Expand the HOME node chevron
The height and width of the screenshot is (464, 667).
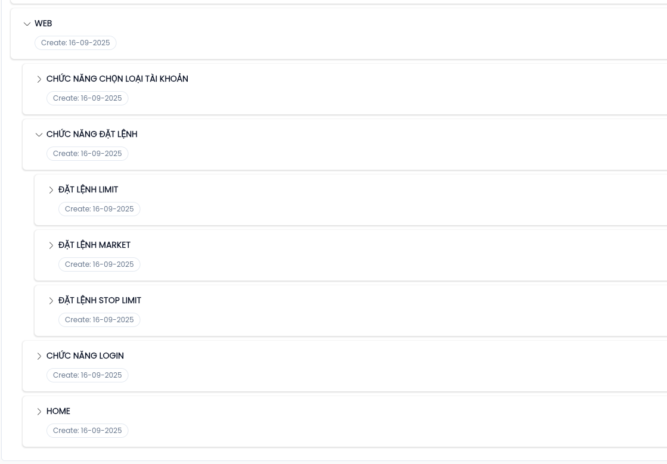point(39,412)
